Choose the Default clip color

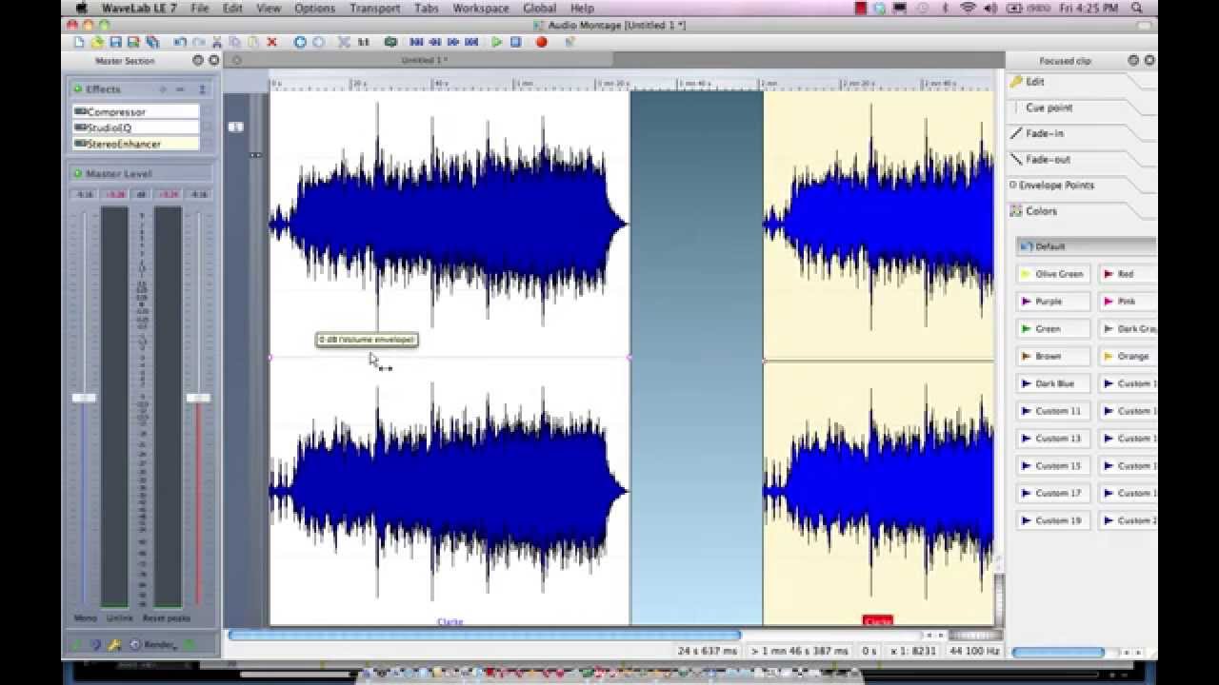pyautogui.click(x=1086, y=246)
